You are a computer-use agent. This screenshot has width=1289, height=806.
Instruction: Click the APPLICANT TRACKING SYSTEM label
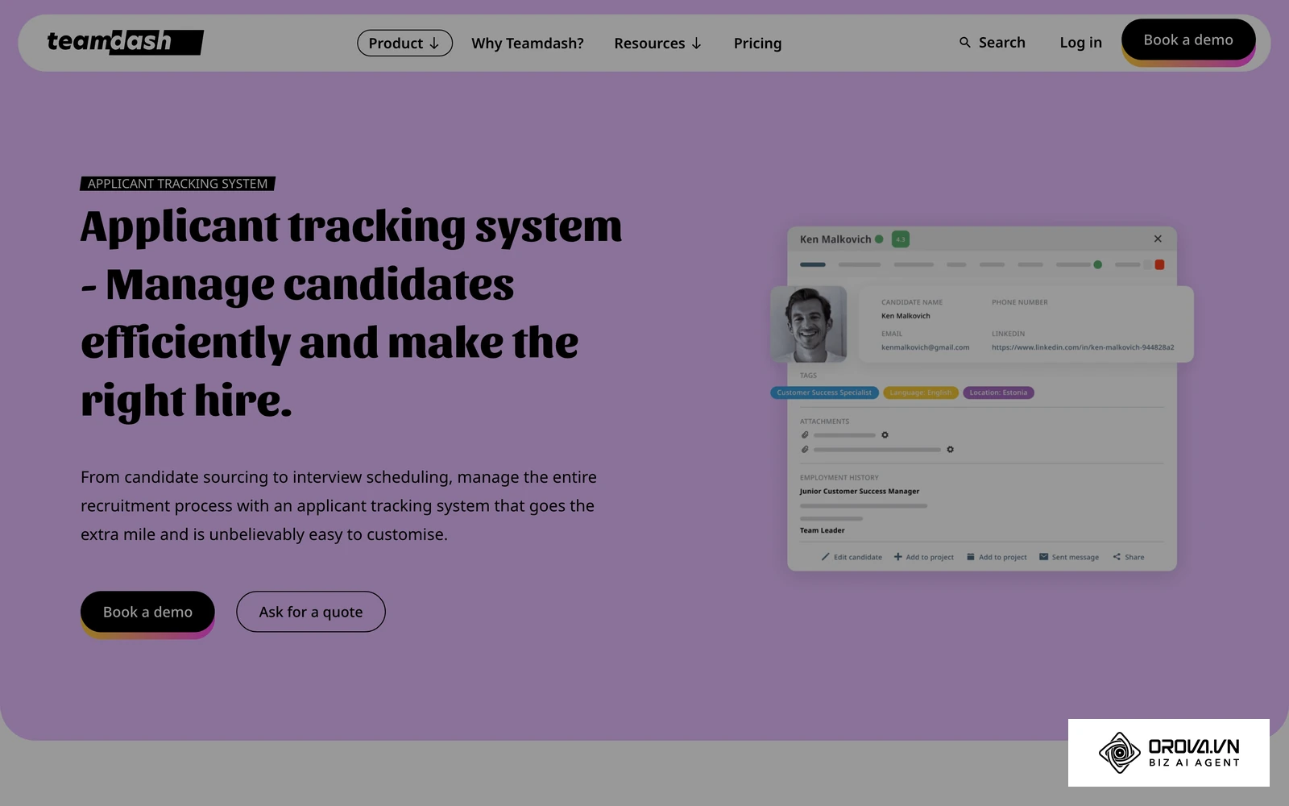point(177,184)
